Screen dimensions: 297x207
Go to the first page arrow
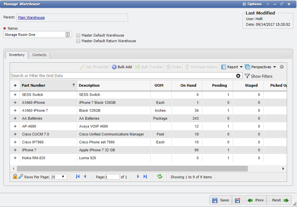click(x=78, y=177)
